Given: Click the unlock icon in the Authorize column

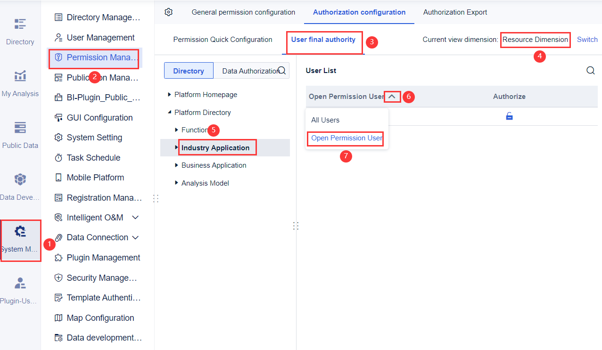Looking at the screenshot, I should tap(509, 115).
